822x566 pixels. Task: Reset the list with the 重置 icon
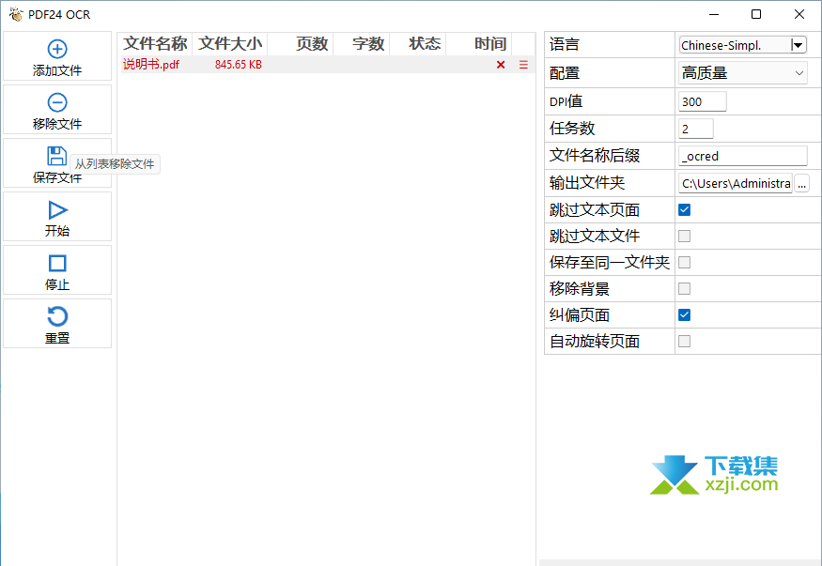[x=57, y=316]
